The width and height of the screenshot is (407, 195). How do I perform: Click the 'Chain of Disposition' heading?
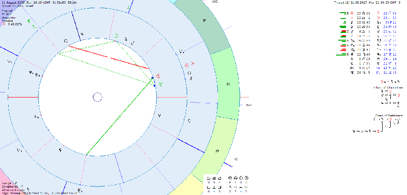pyautogui.click(x=388, y=88)
